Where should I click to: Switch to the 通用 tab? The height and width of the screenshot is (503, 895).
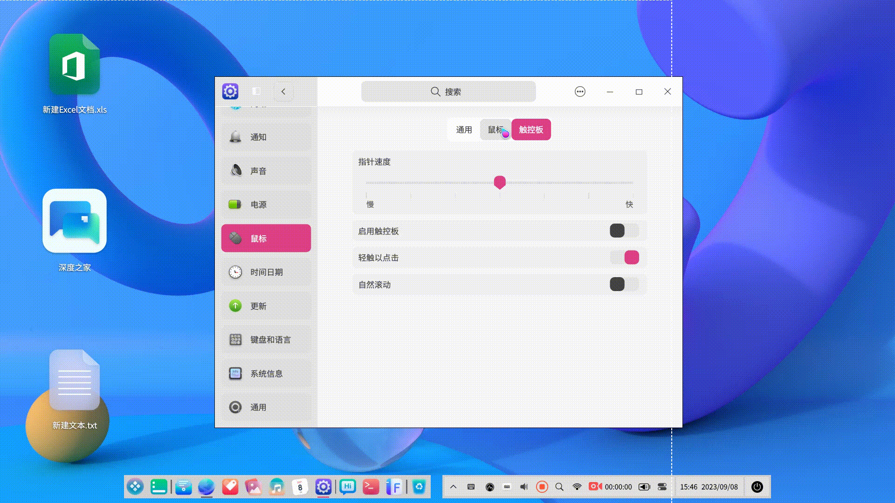click(x=463, y=129)
